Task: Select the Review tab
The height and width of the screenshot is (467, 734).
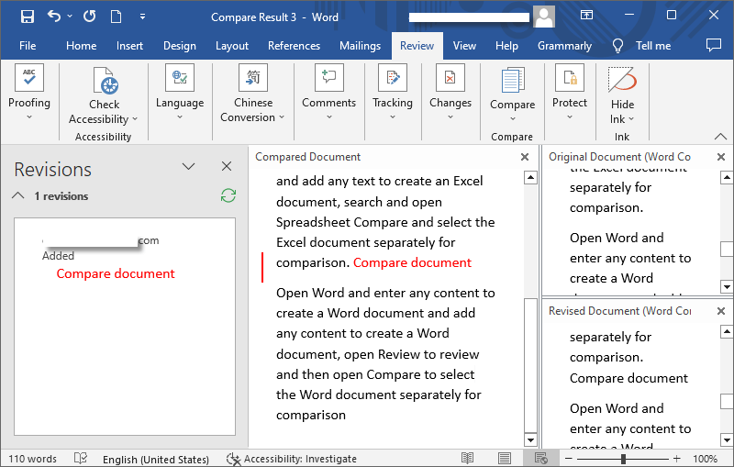Action: click(417, 46)
